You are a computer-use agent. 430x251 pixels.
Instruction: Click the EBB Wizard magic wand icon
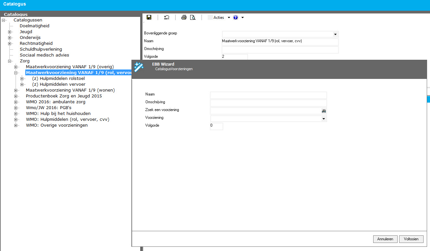click(139, 67)
